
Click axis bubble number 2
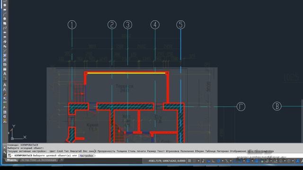point(112,25)
